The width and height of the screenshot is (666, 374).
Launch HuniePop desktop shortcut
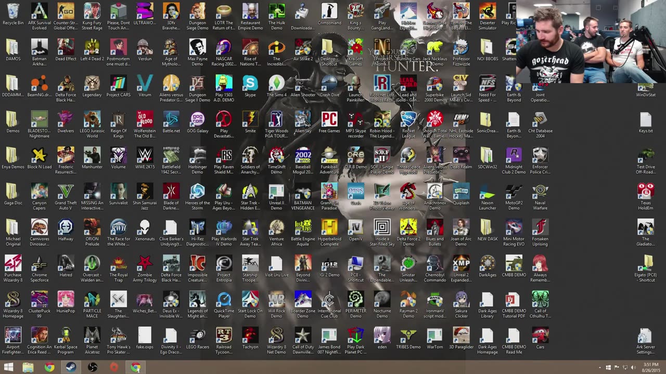pyautogui.click(x=66, y=301)
